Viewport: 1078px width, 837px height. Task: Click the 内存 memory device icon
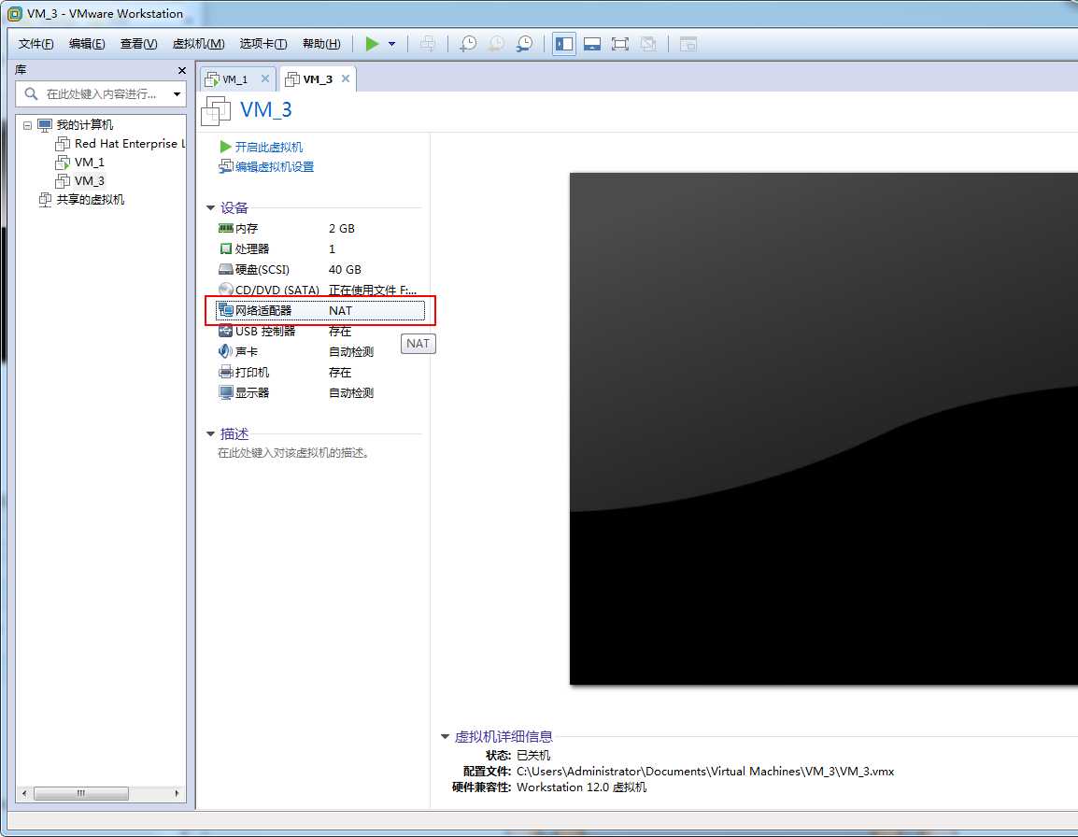(225, 228)
